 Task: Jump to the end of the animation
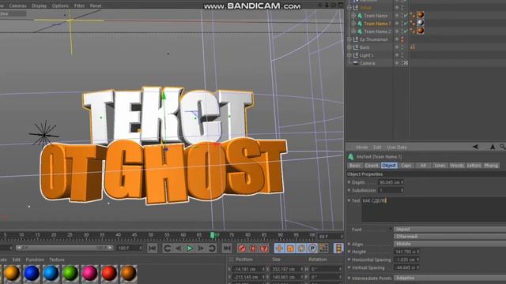(227, 248)
